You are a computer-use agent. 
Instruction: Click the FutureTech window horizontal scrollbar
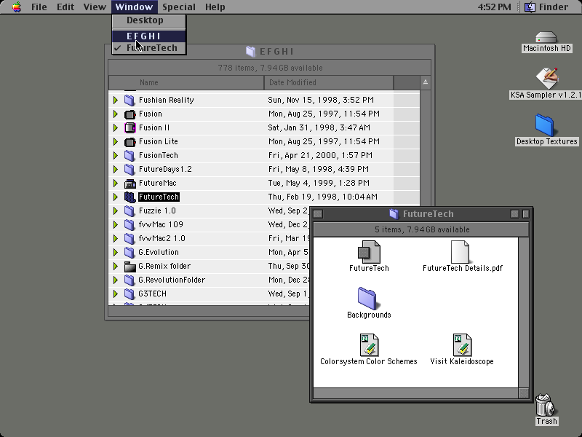415,393
